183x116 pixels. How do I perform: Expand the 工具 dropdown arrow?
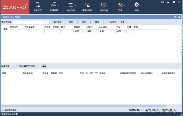124,6
